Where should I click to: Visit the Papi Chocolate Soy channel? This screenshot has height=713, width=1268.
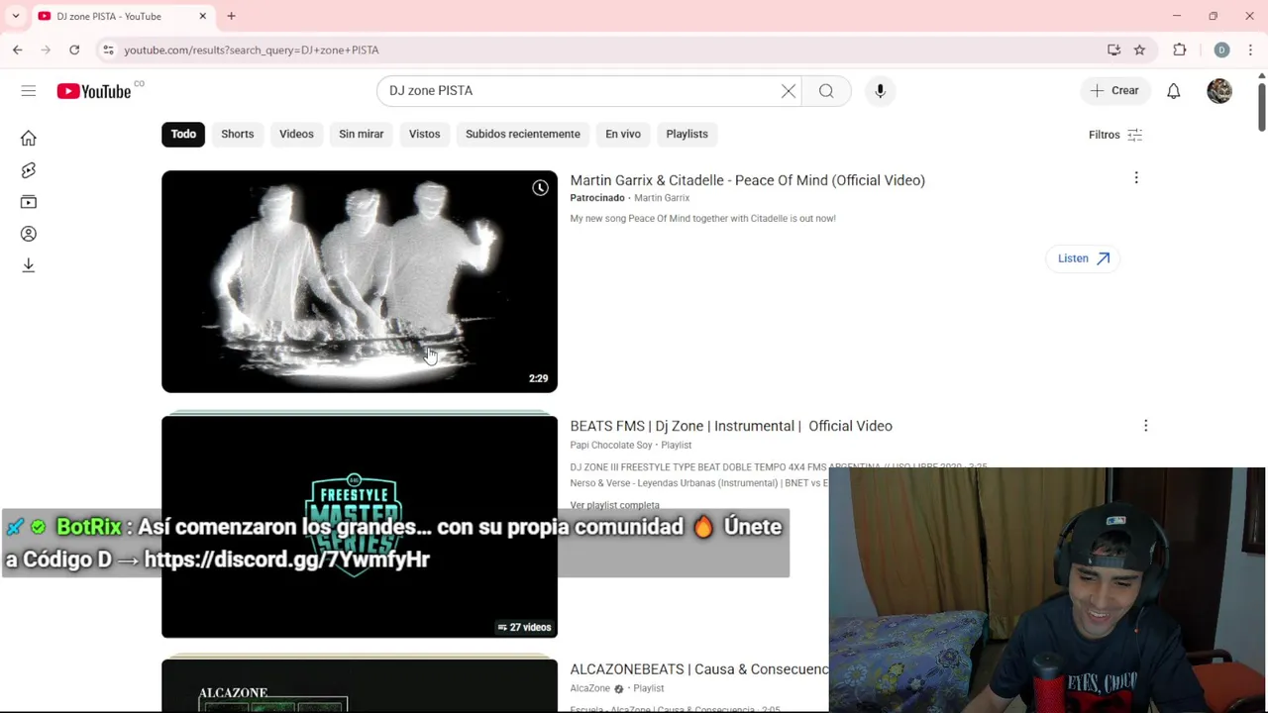point(611,446)
